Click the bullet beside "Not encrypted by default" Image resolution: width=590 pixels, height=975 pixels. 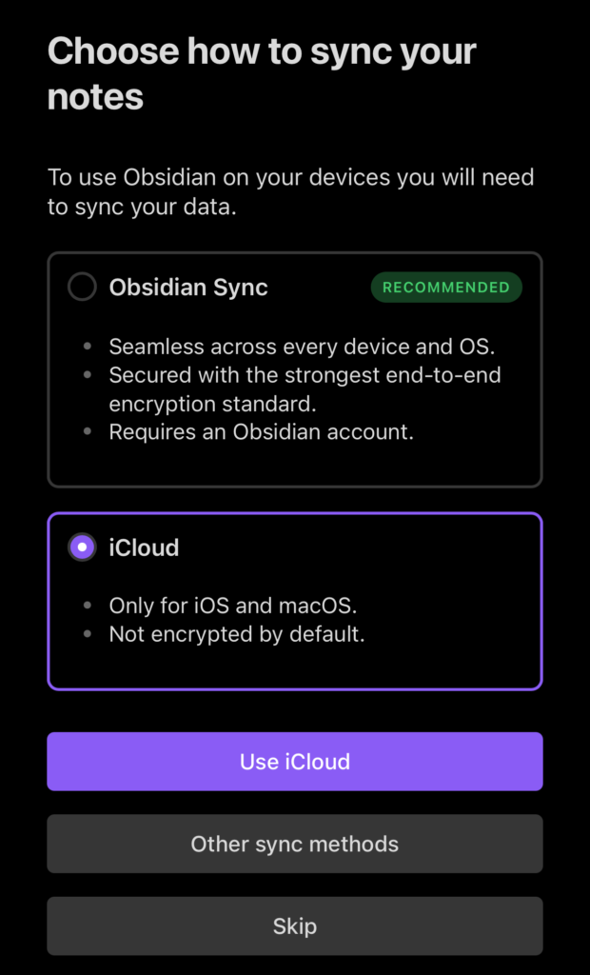[x=88, y=634]
